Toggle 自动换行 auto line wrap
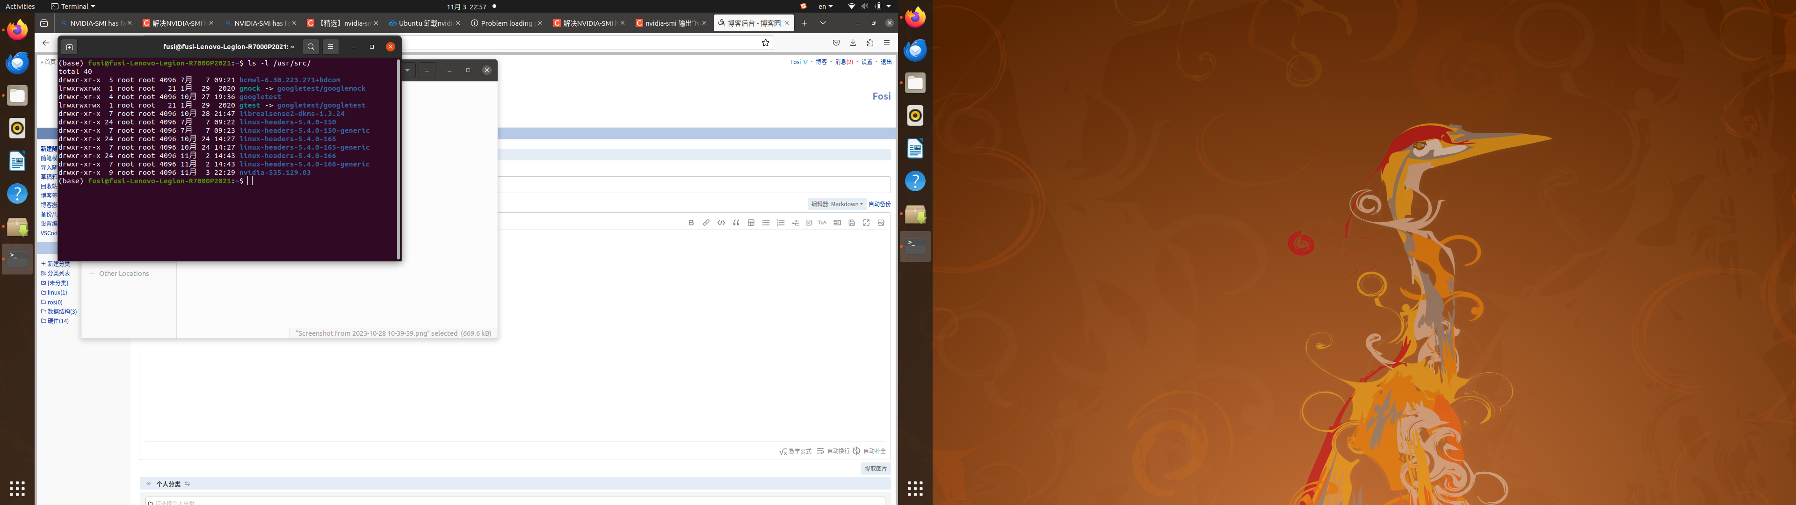Viewport: 1796px width, 505px height. point(833,451)
